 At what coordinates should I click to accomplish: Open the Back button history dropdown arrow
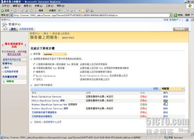click(x=12, y=11)
